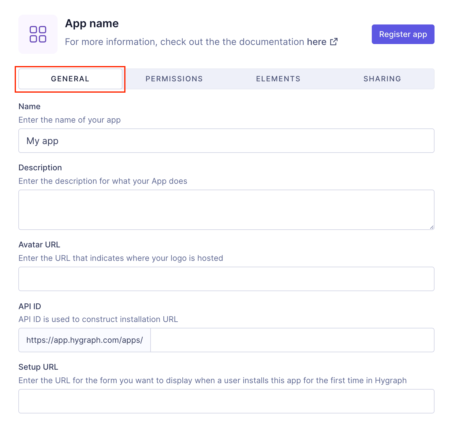Screen dimensions: 459x422
Task: Click the external-link icon beside "here"
Action: pyautogui.click(x=334, y=42)
